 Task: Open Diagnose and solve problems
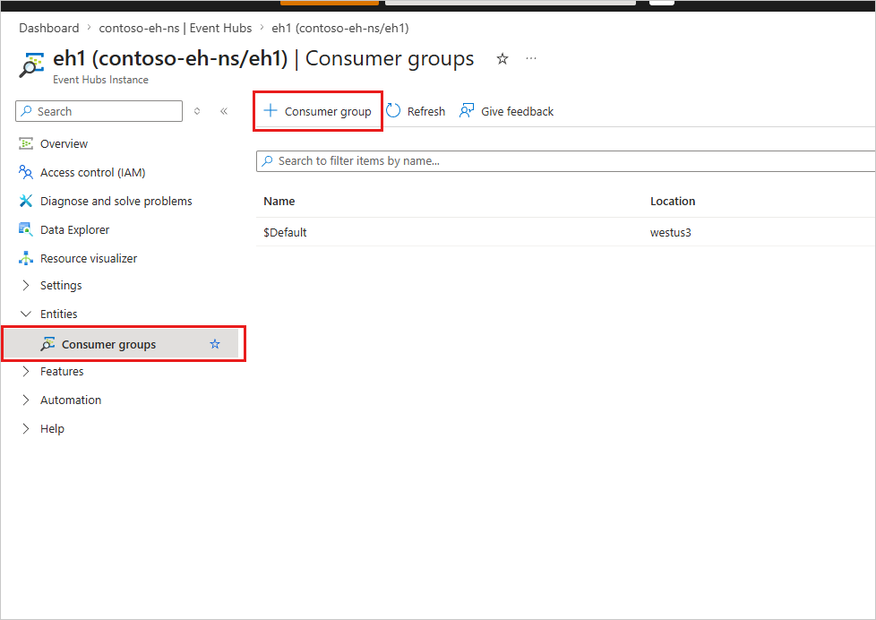(x=116, y=201)
